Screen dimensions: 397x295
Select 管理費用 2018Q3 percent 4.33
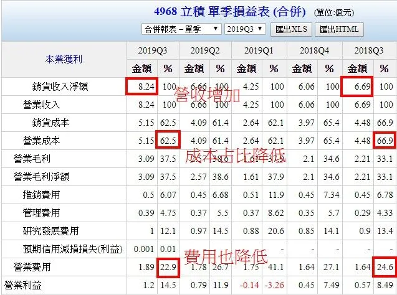(385, 213)
